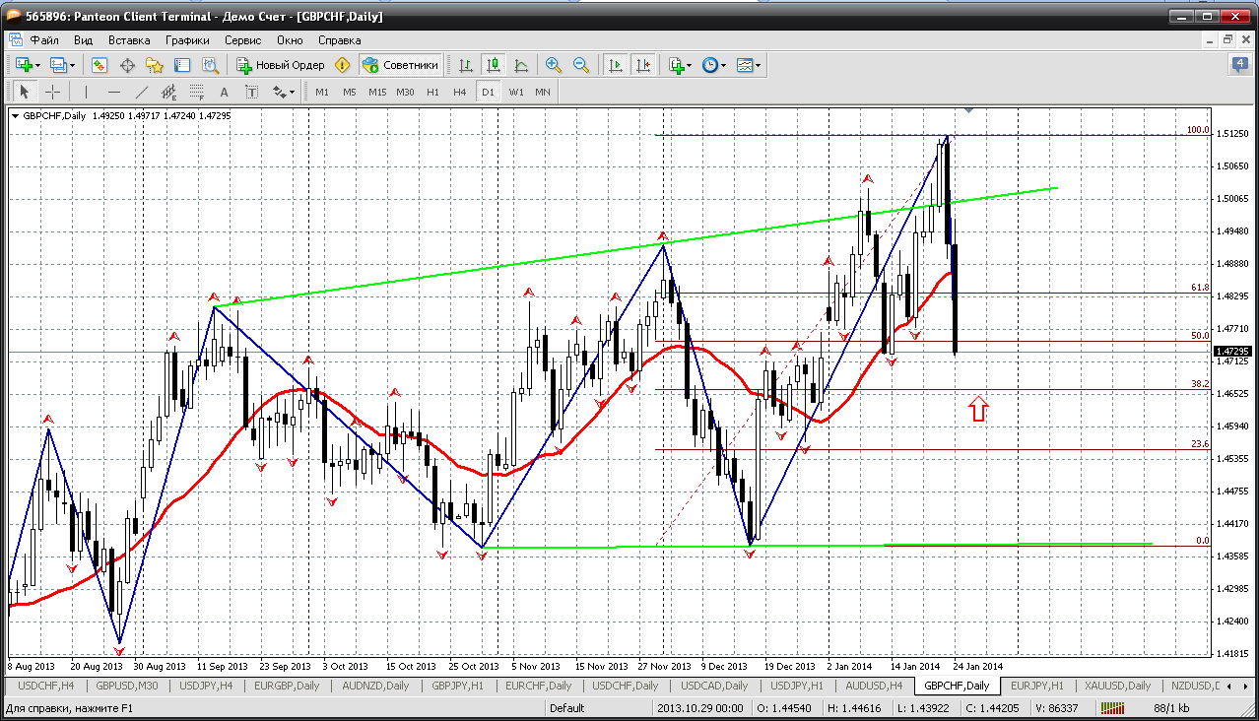Switch to the GBPUSD,M30 chart tab
1259x721 pixels.
tap(128, 686)
